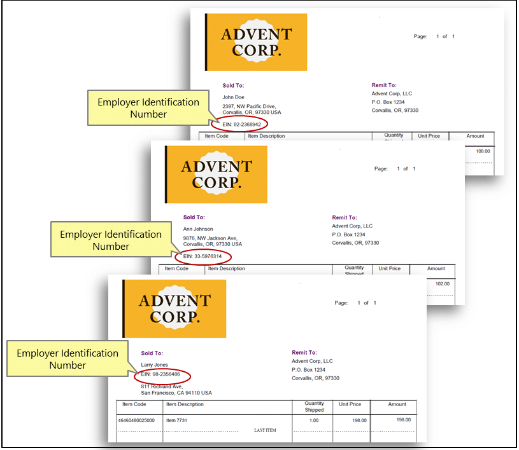
Task: Click 'Sold To:' heading on Ann Johnson's invoice
Action: 194,217
